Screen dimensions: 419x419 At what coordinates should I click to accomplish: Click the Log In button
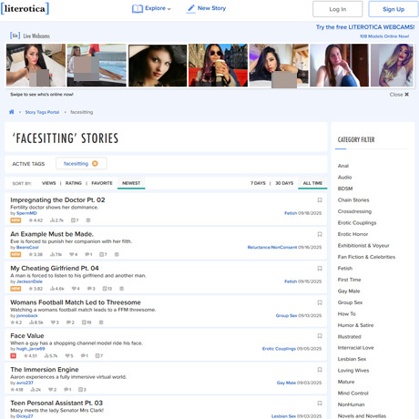point(338,9)
